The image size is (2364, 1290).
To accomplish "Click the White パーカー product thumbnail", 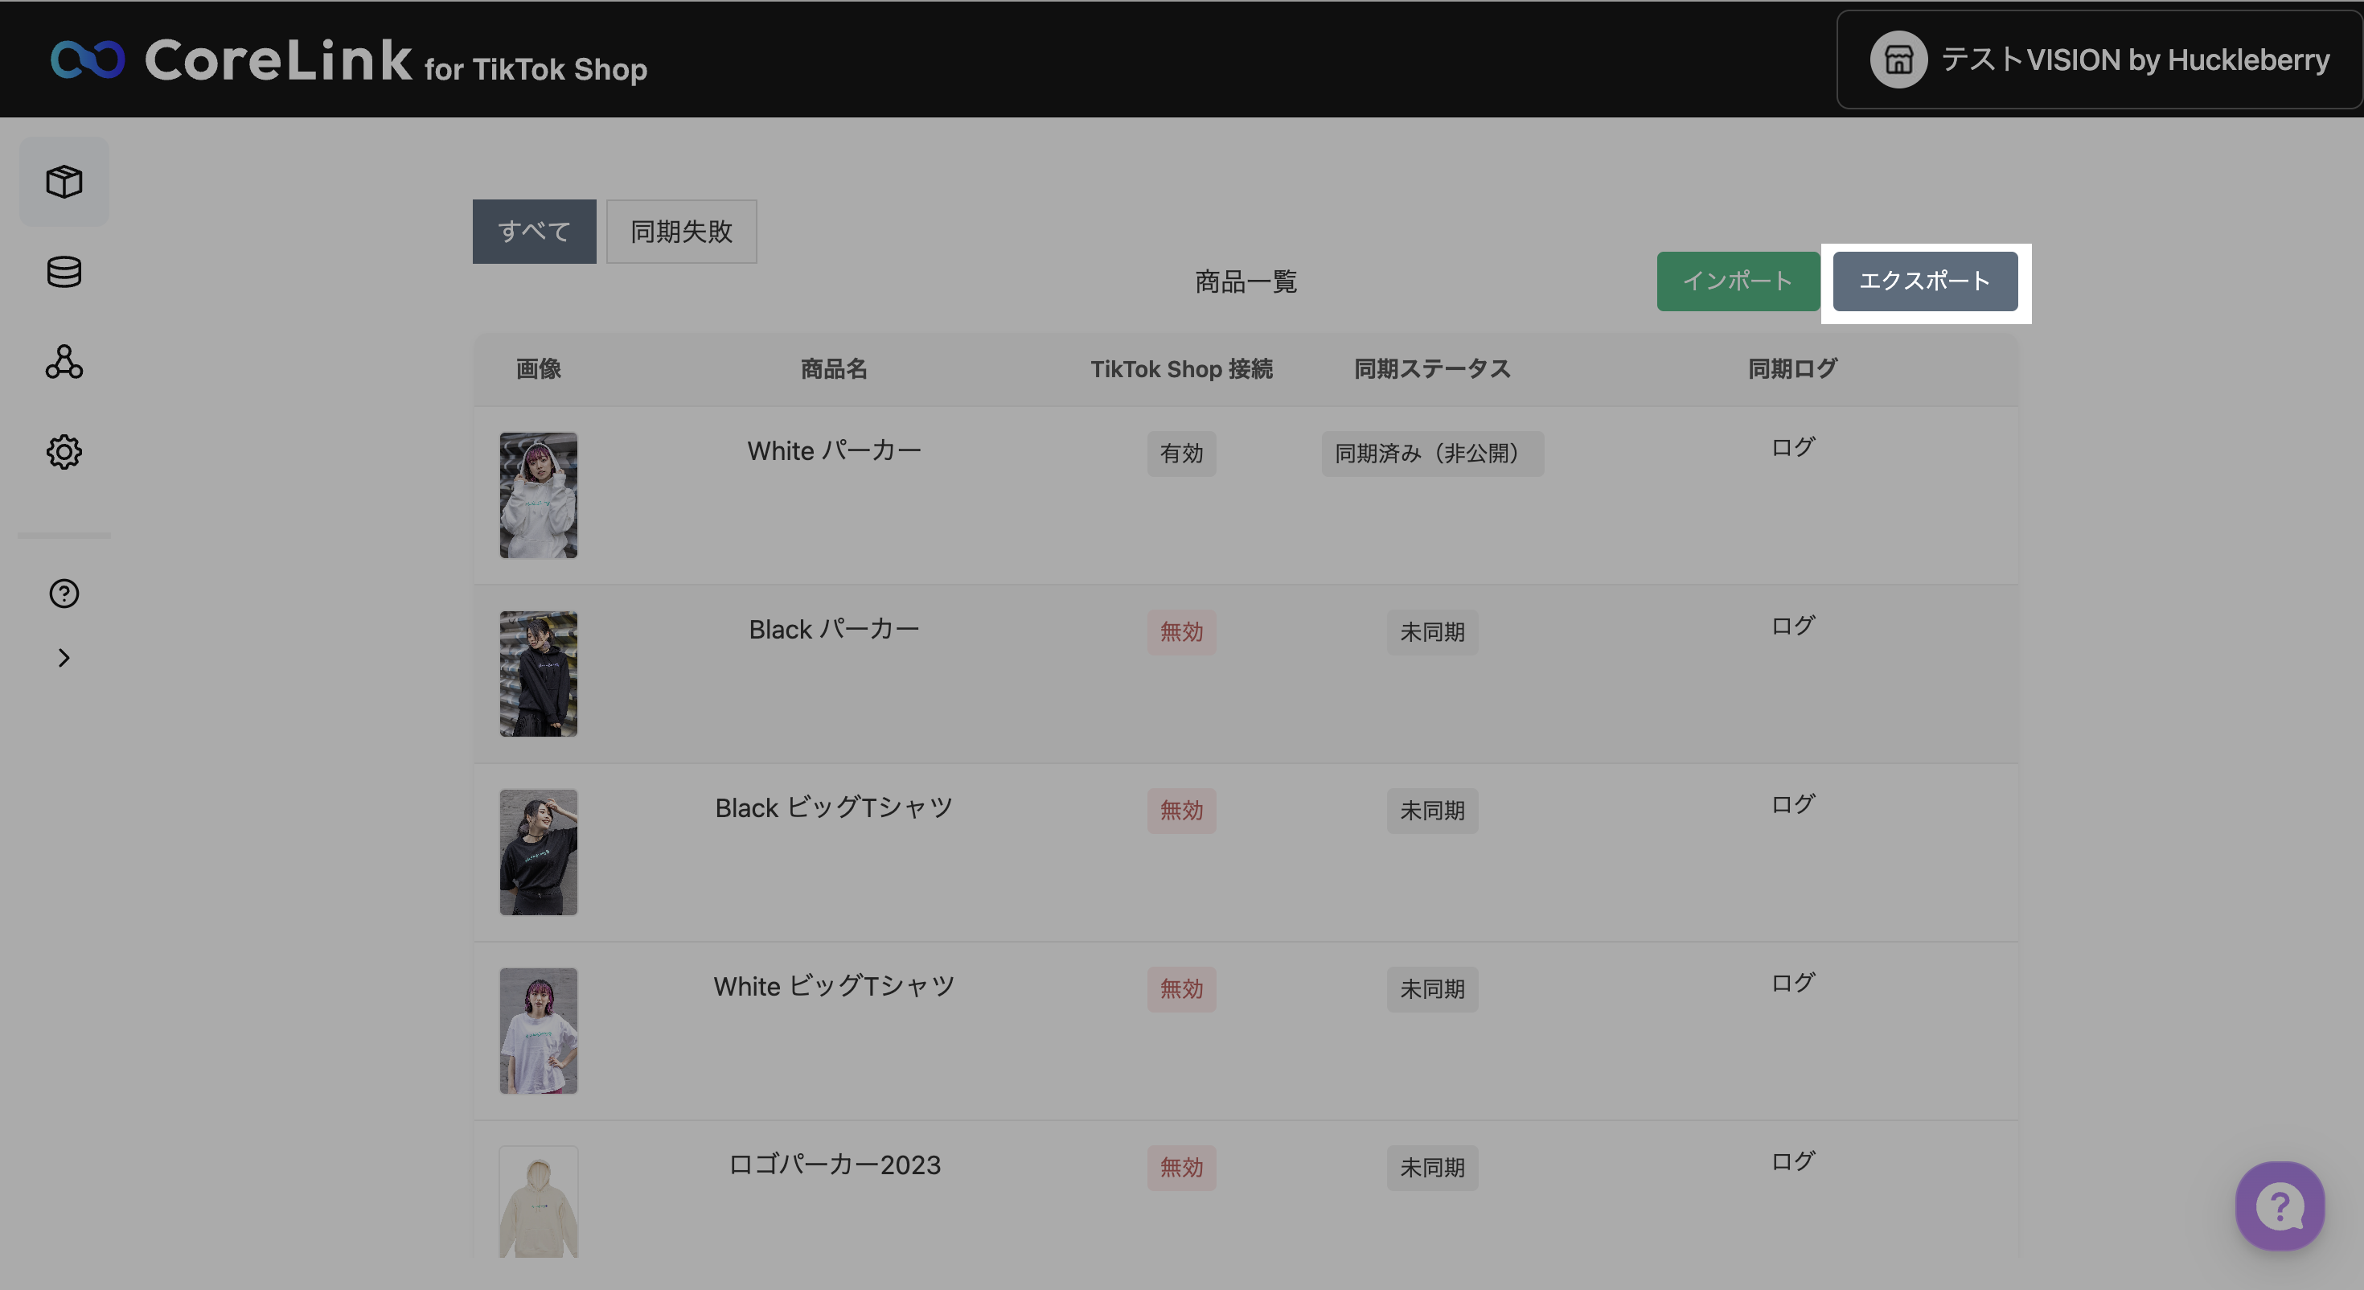I will tap(539, 495).
